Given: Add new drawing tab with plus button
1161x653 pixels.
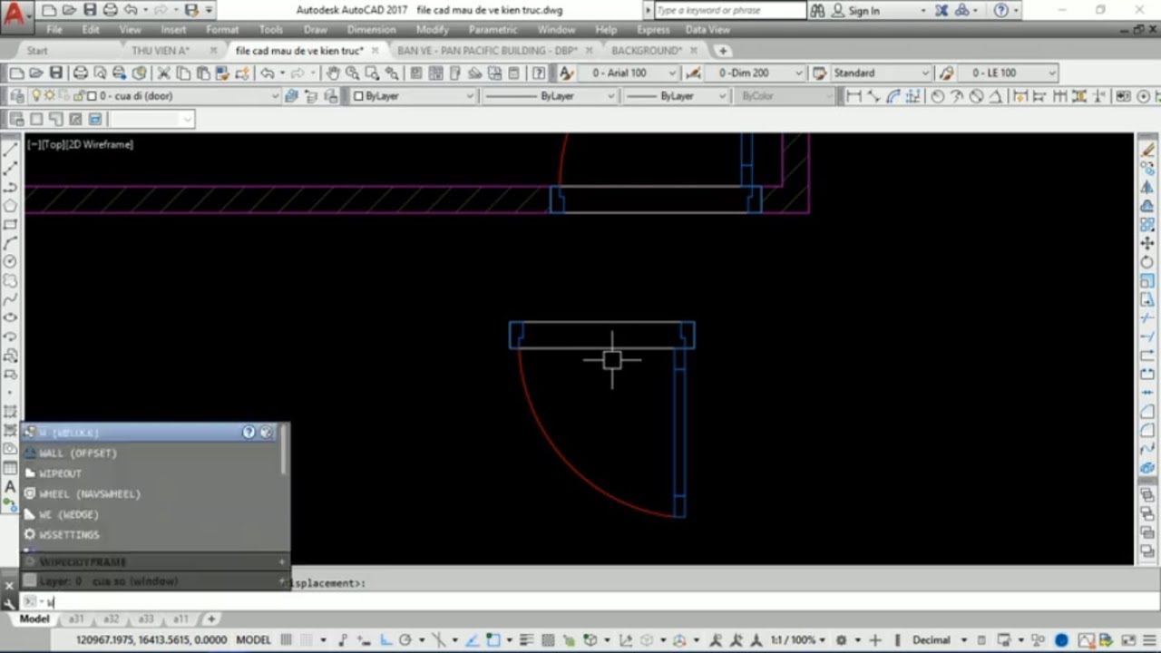Looking at the screenshot, I should tap(723, 51).
